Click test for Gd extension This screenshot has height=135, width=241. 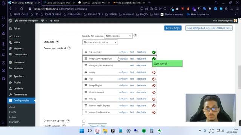click(x=132, y=52)
